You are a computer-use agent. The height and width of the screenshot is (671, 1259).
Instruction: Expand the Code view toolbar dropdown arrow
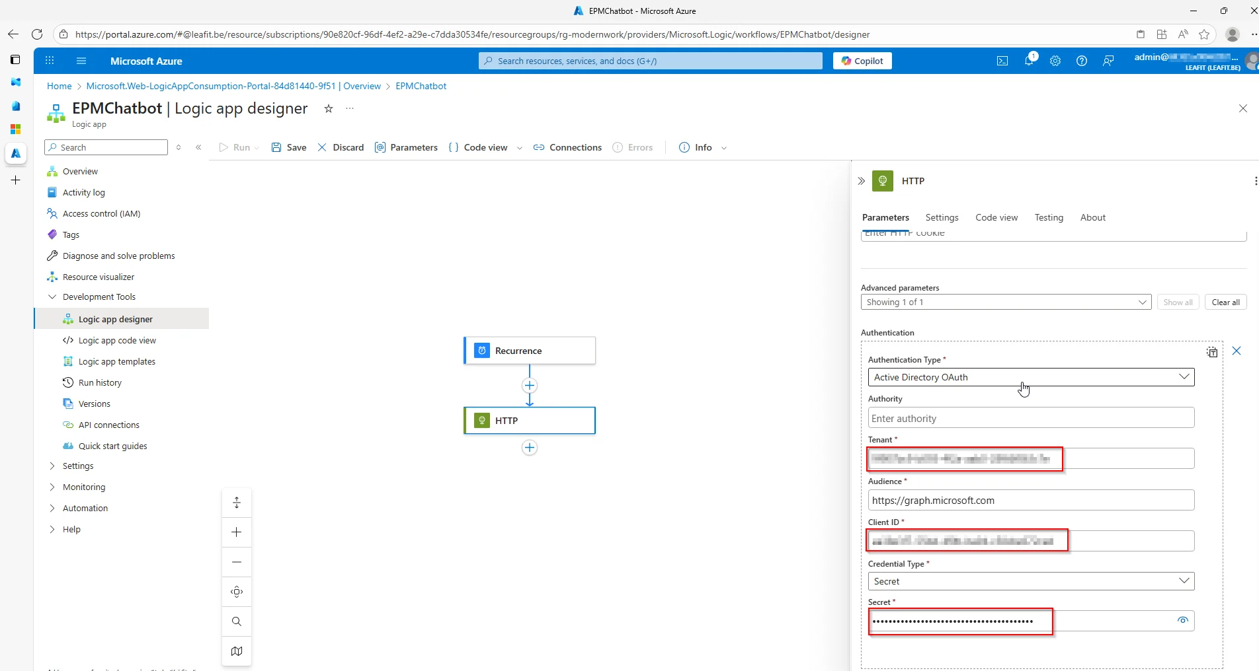point(520,148)
